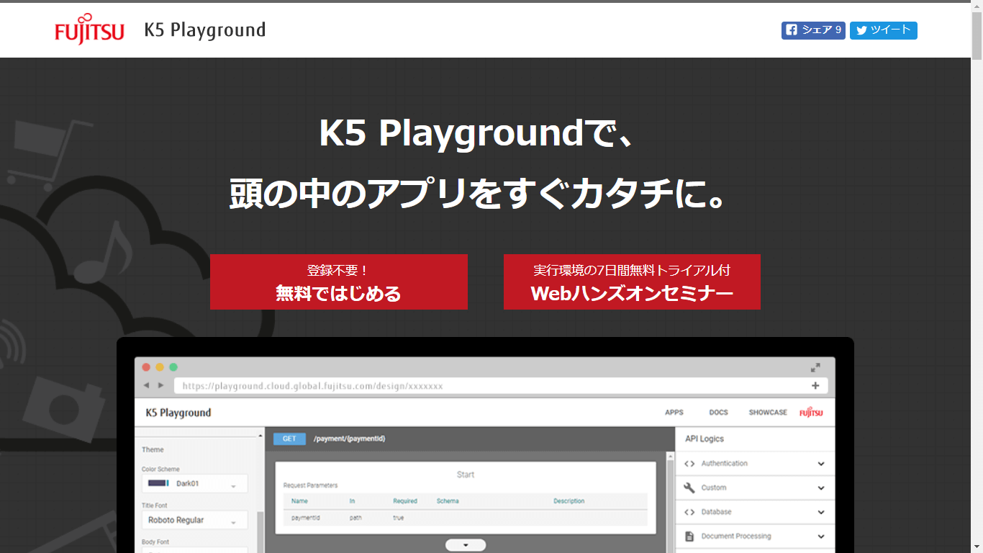
Task: Open the APPS menu item
Action: [674, 413]
